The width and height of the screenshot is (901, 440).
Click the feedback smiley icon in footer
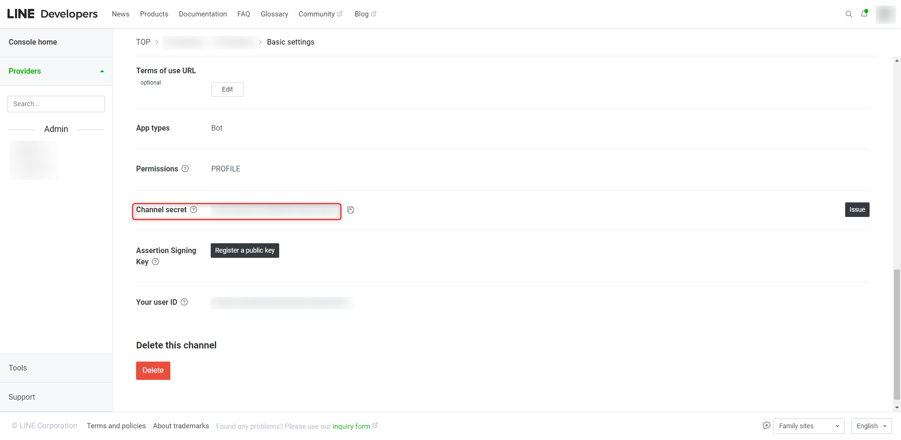[x=766, y=425]
